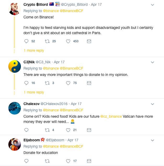Retweet Crypto Bitlord's tweet
This screenshot has height=166, width=164.
point(47,41)
